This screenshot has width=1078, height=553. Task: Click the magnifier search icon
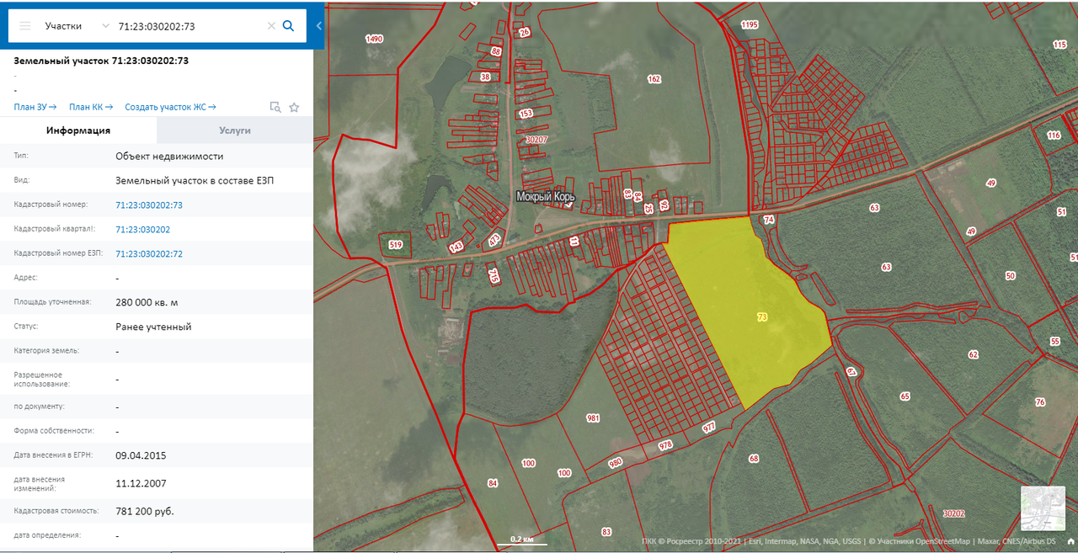click(288, 26)
